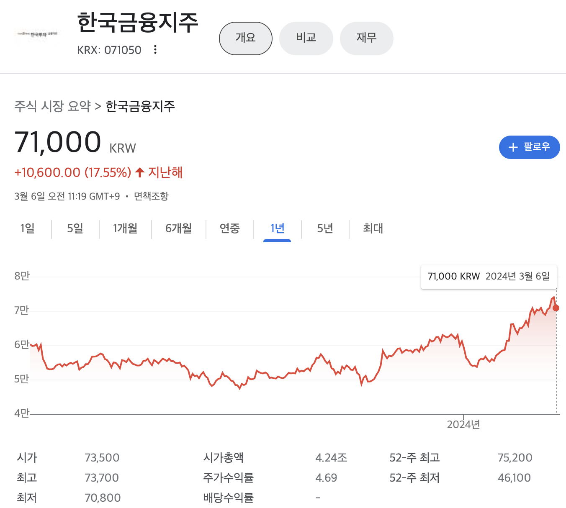Click the 한국금융지주 company logo

[37, 33]
